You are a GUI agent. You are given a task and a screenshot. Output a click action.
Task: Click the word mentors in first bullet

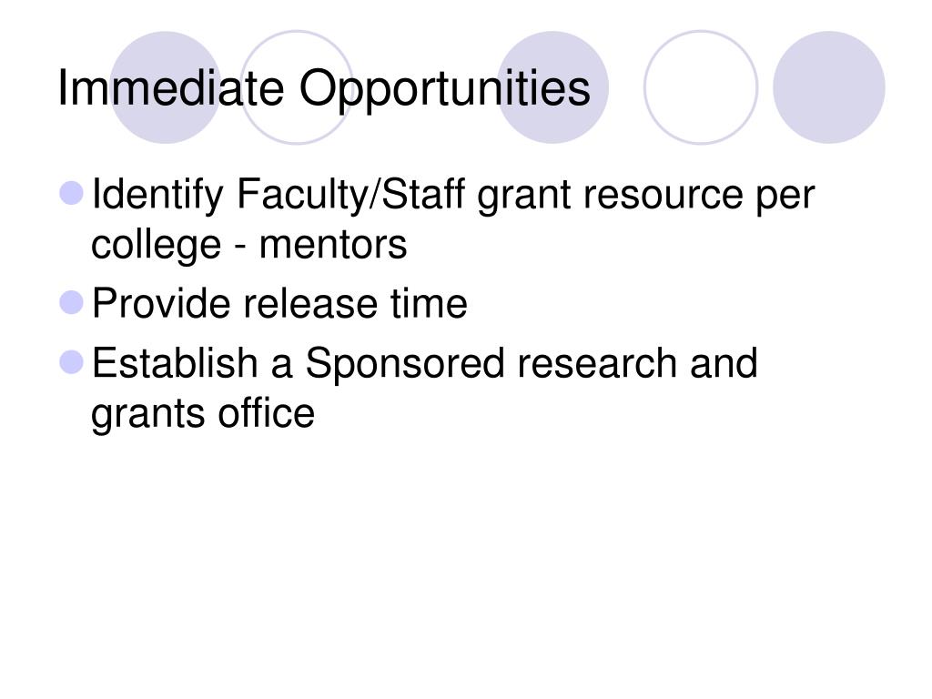click(x=333, y=245)
